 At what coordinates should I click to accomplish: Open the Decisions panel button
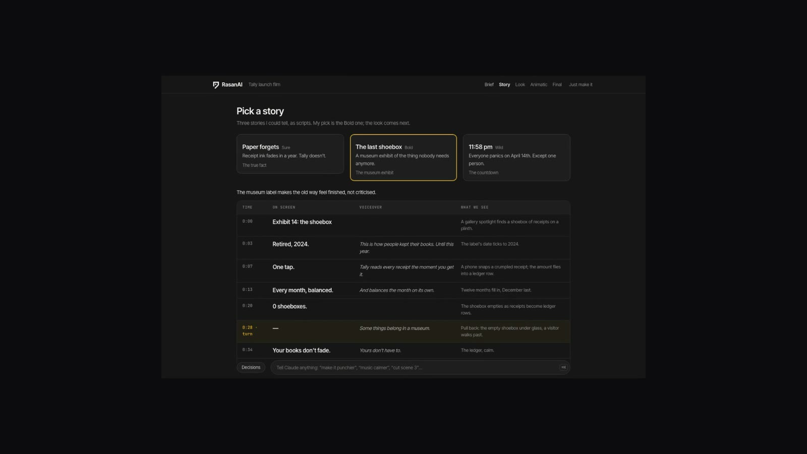click(x=251, y=367)
